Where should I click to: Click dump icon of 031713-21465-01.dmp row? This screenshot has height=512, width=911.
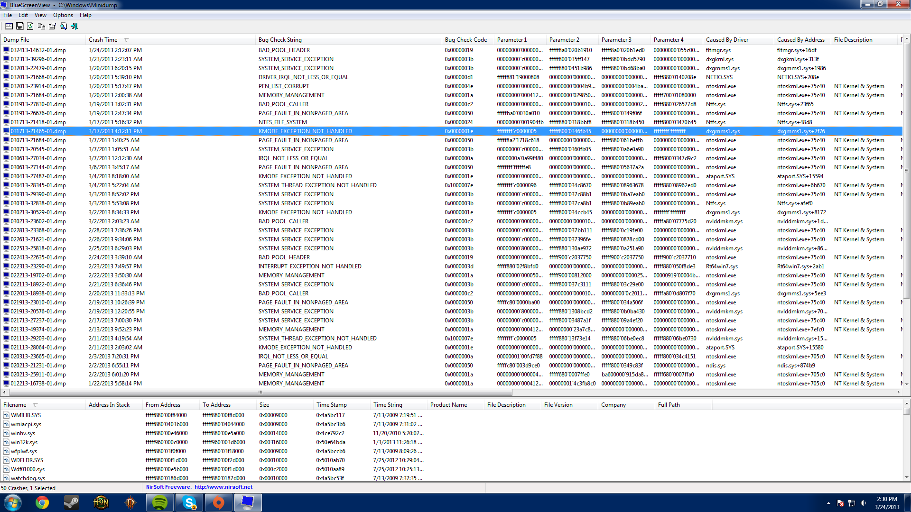tap(6, 131)
